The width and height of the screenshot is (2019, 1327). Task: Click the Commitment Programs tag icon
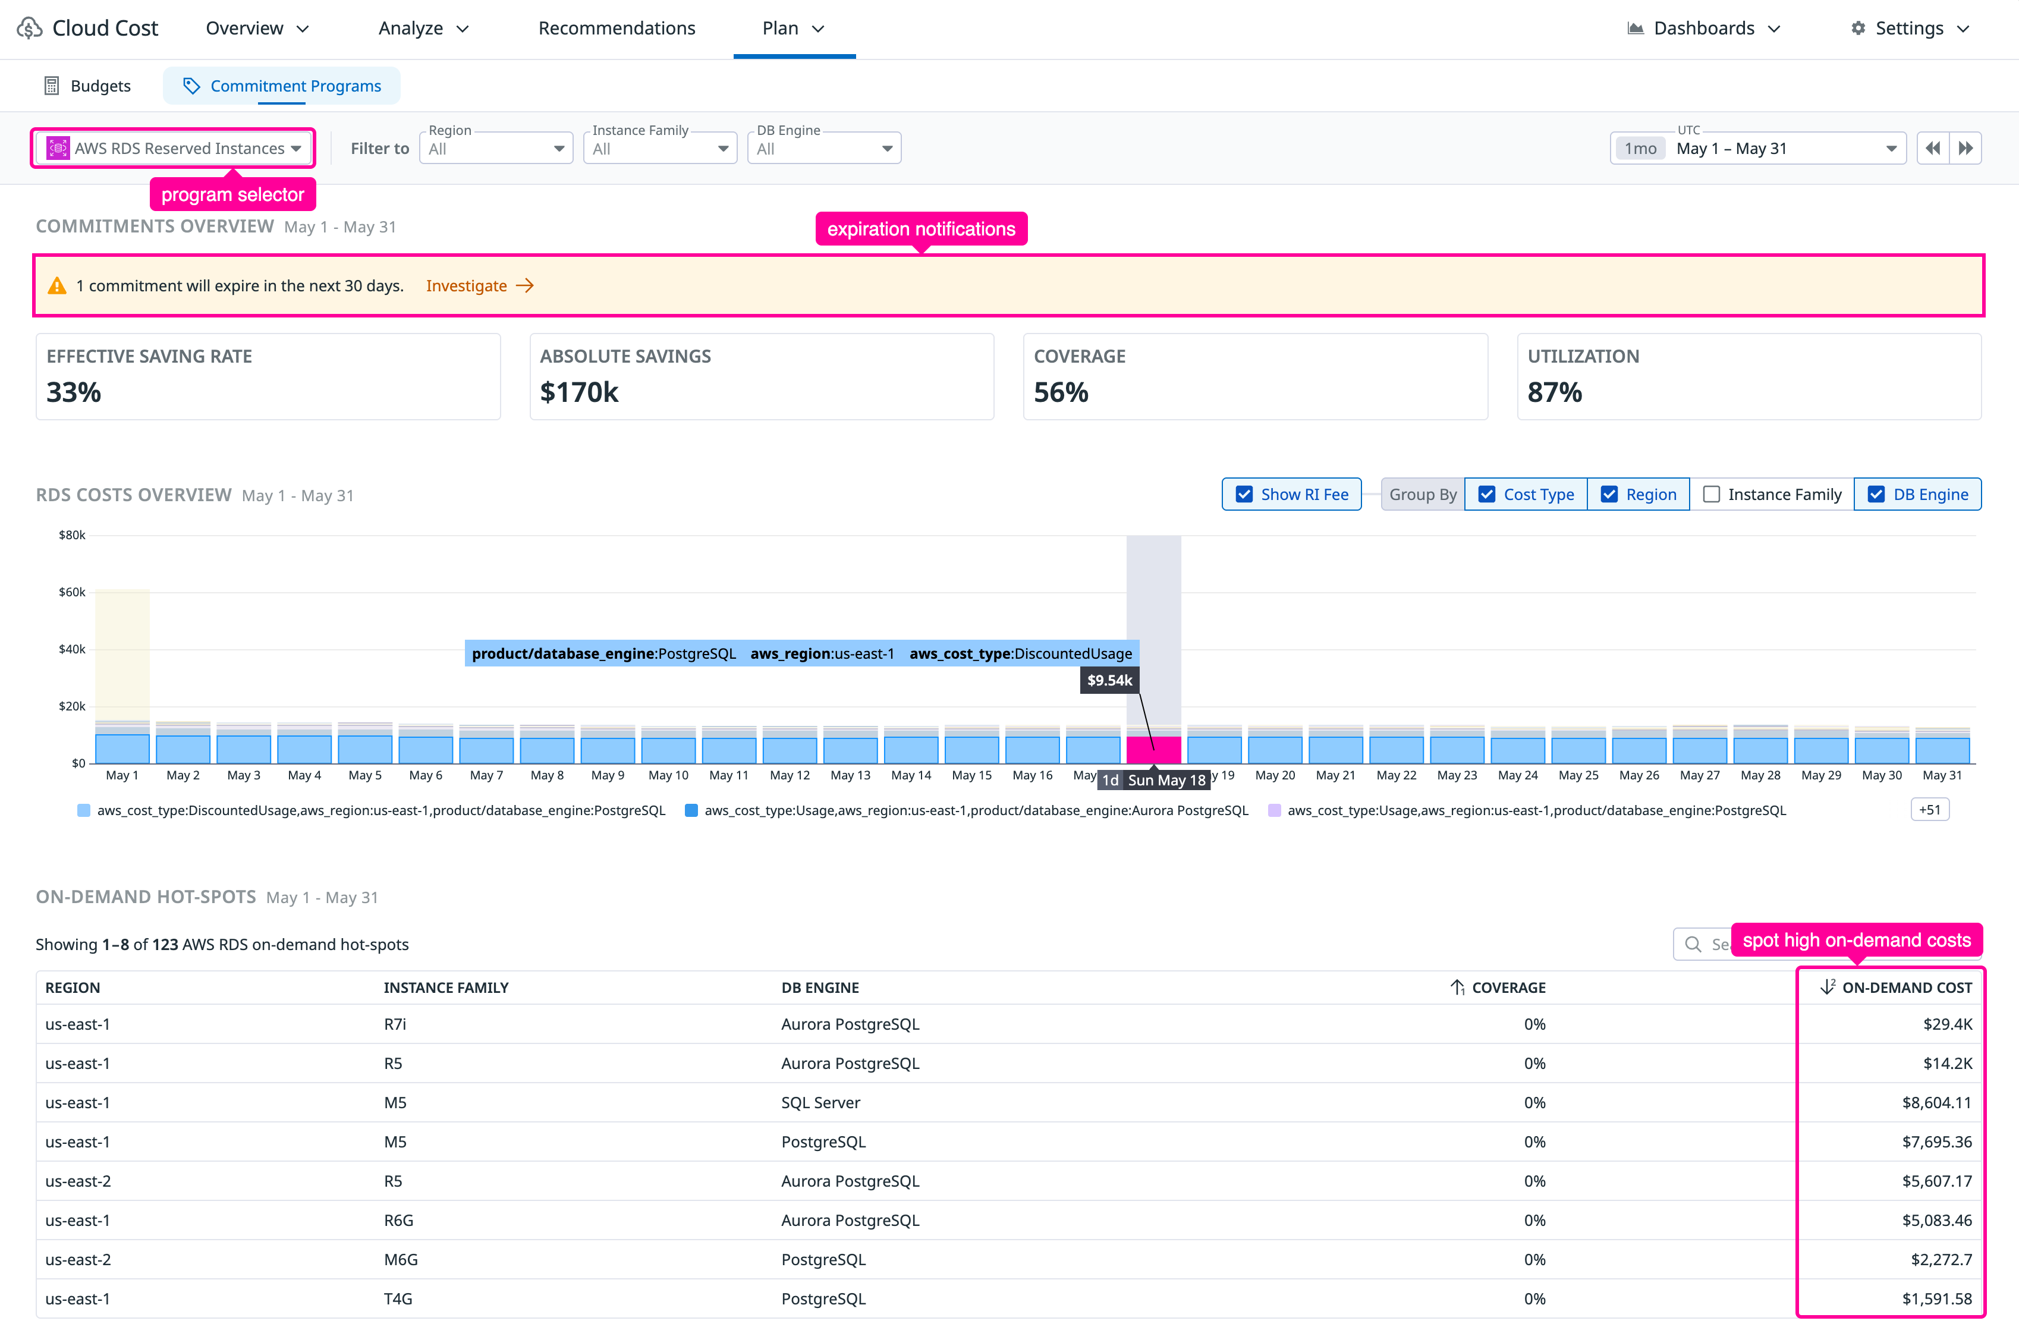(191, 86)
